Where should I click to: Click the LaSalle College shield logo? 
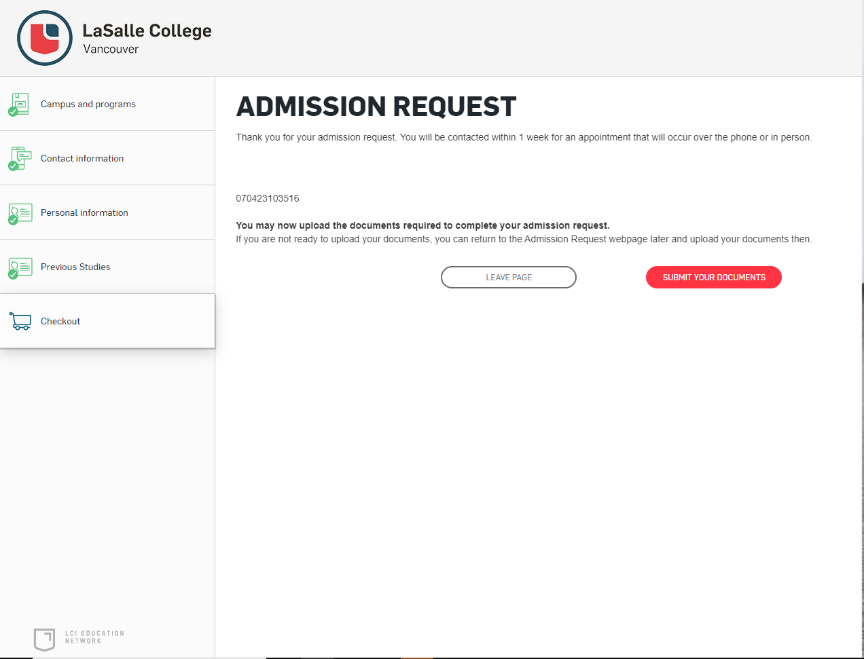(45, 38)
